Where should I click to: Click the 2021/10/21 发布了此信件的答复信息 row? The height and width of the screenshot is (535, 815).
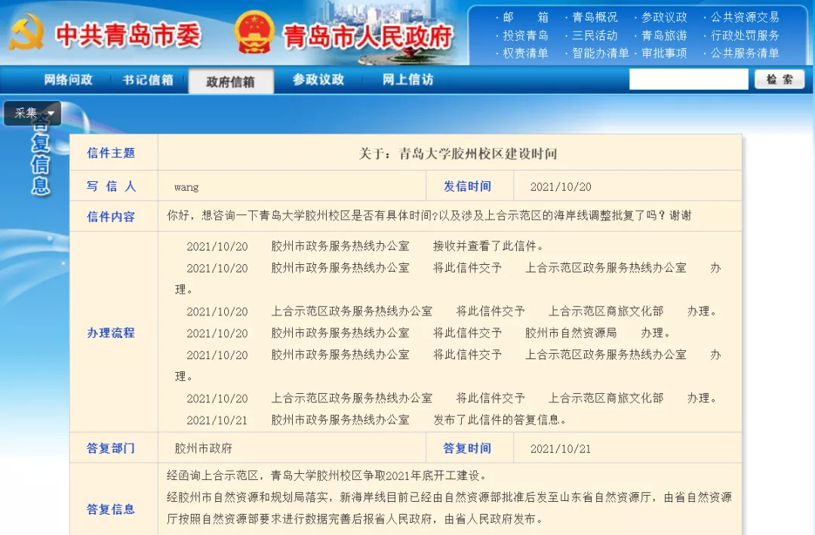pos(377,420)
